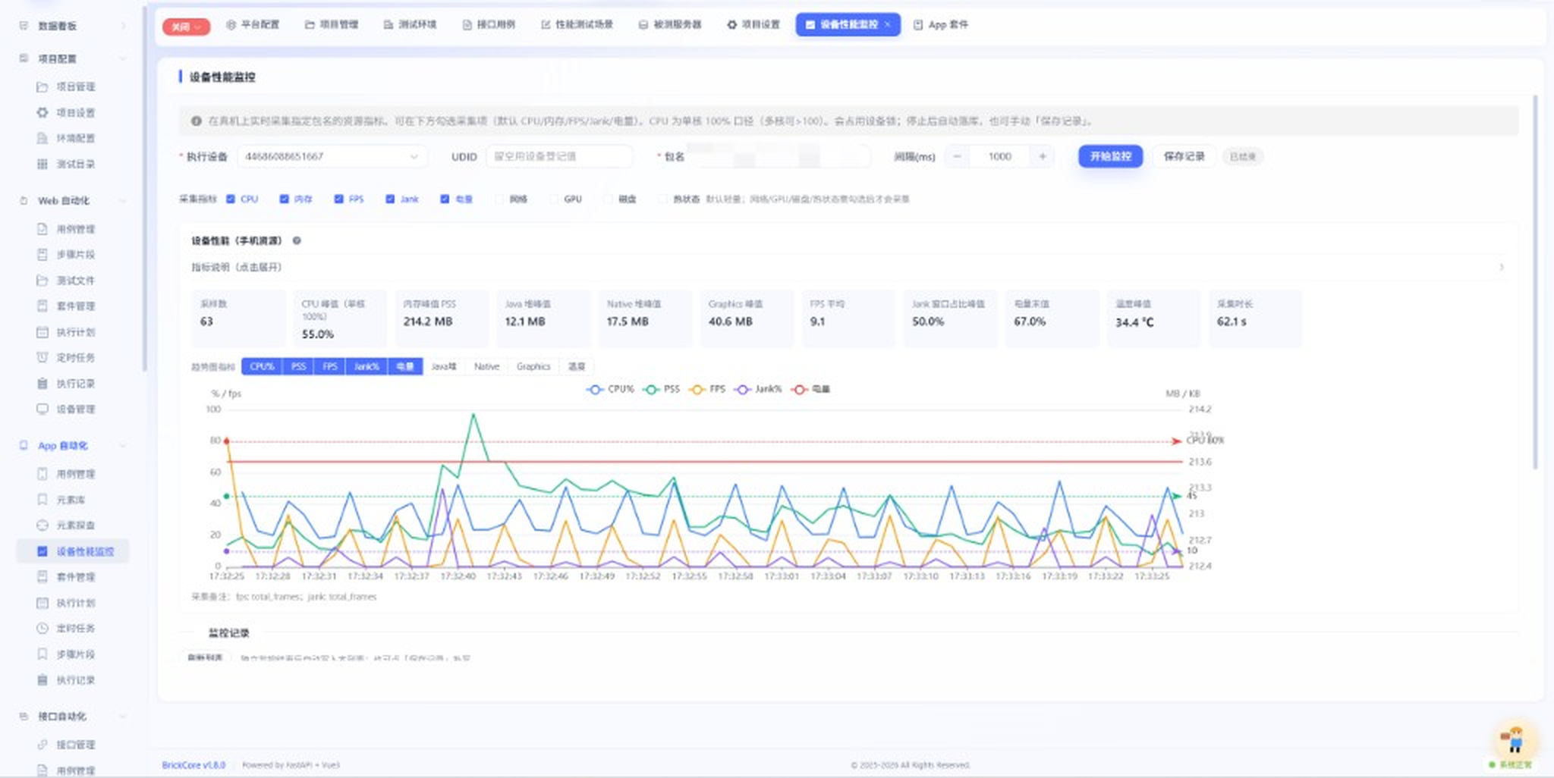Click the 开始监控 button
1554x778 pixels.
tap(1111, 157)
